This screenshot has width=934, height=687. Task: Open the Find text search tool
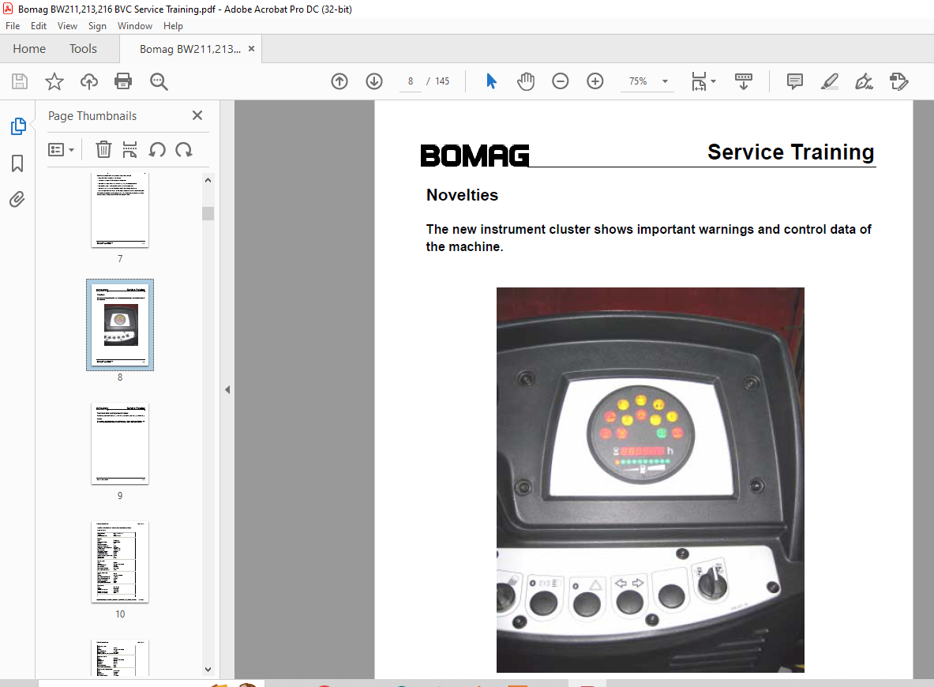pyautogui.click(x=159, y=81)
